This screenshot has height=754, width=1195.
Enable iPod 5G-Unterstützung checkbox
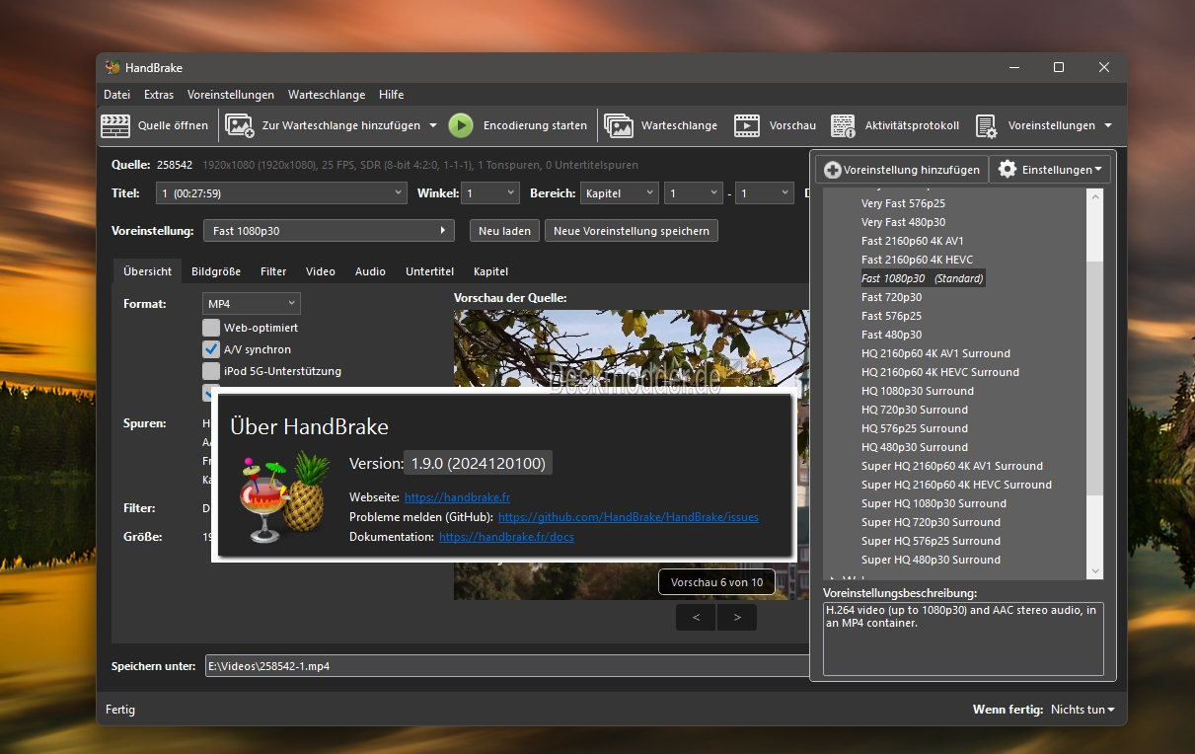(x=211, y=371)
